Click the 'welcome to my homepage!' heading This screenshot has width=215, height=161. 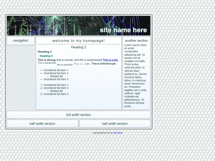[78, 41]
